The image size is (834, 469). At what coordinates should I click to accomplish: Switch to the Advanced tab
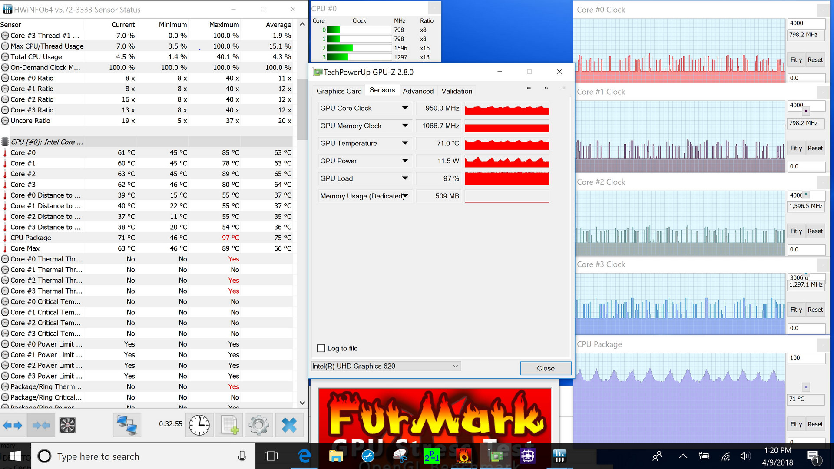tap(418, 91)
